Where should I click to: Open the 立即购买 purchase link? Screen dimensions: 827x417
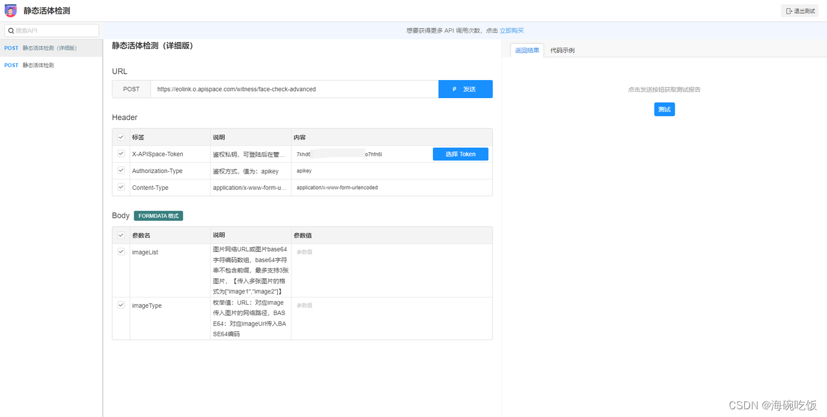(x=512, y=30)
